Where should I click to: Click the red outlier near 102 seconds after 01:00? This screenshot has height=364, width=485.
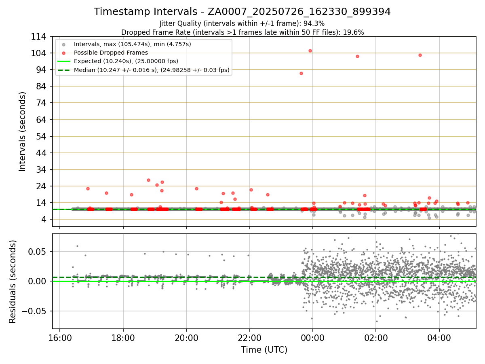357,56
